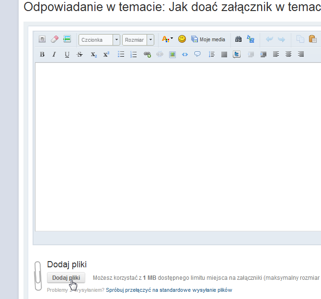This screenshot has height=299, width=321.
Task: Click the binoculars find icon
Action: click(238, 39)
